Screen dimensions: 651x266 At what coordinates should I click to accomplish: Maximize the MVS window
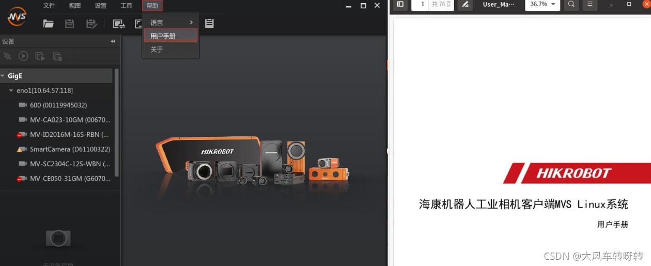363,6
